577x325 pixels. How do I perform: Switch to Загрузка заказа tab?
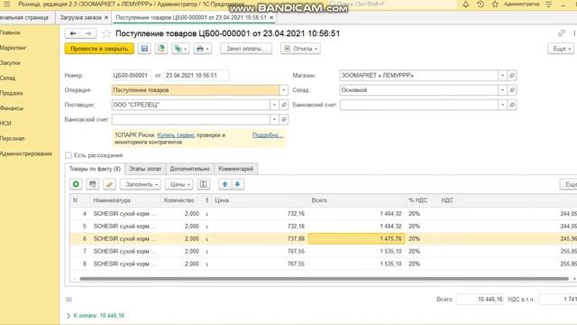(x=80, y=17)
